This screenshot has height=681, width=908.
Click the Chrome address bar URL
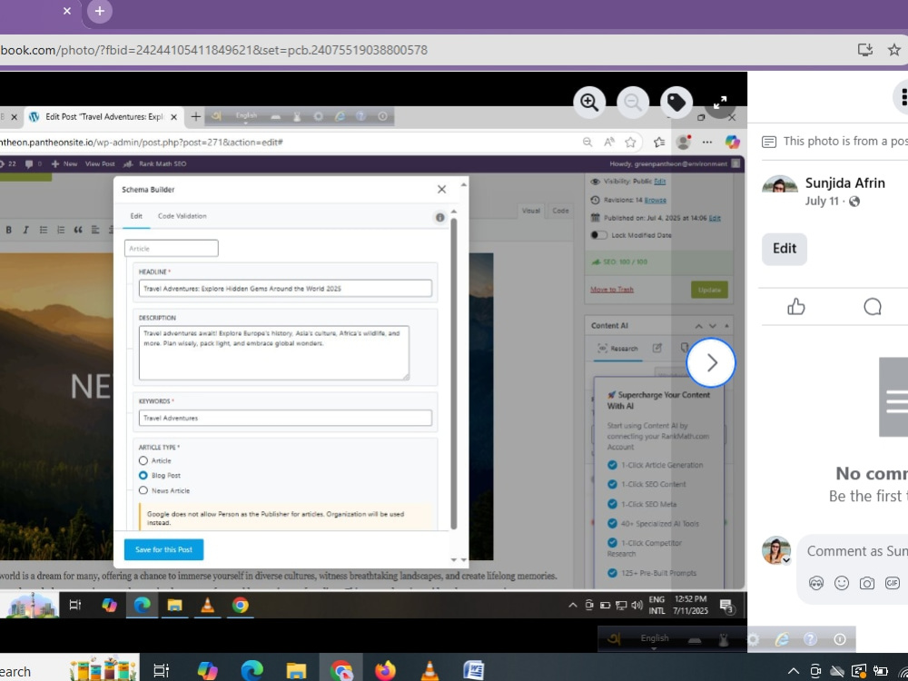point(213,50)
